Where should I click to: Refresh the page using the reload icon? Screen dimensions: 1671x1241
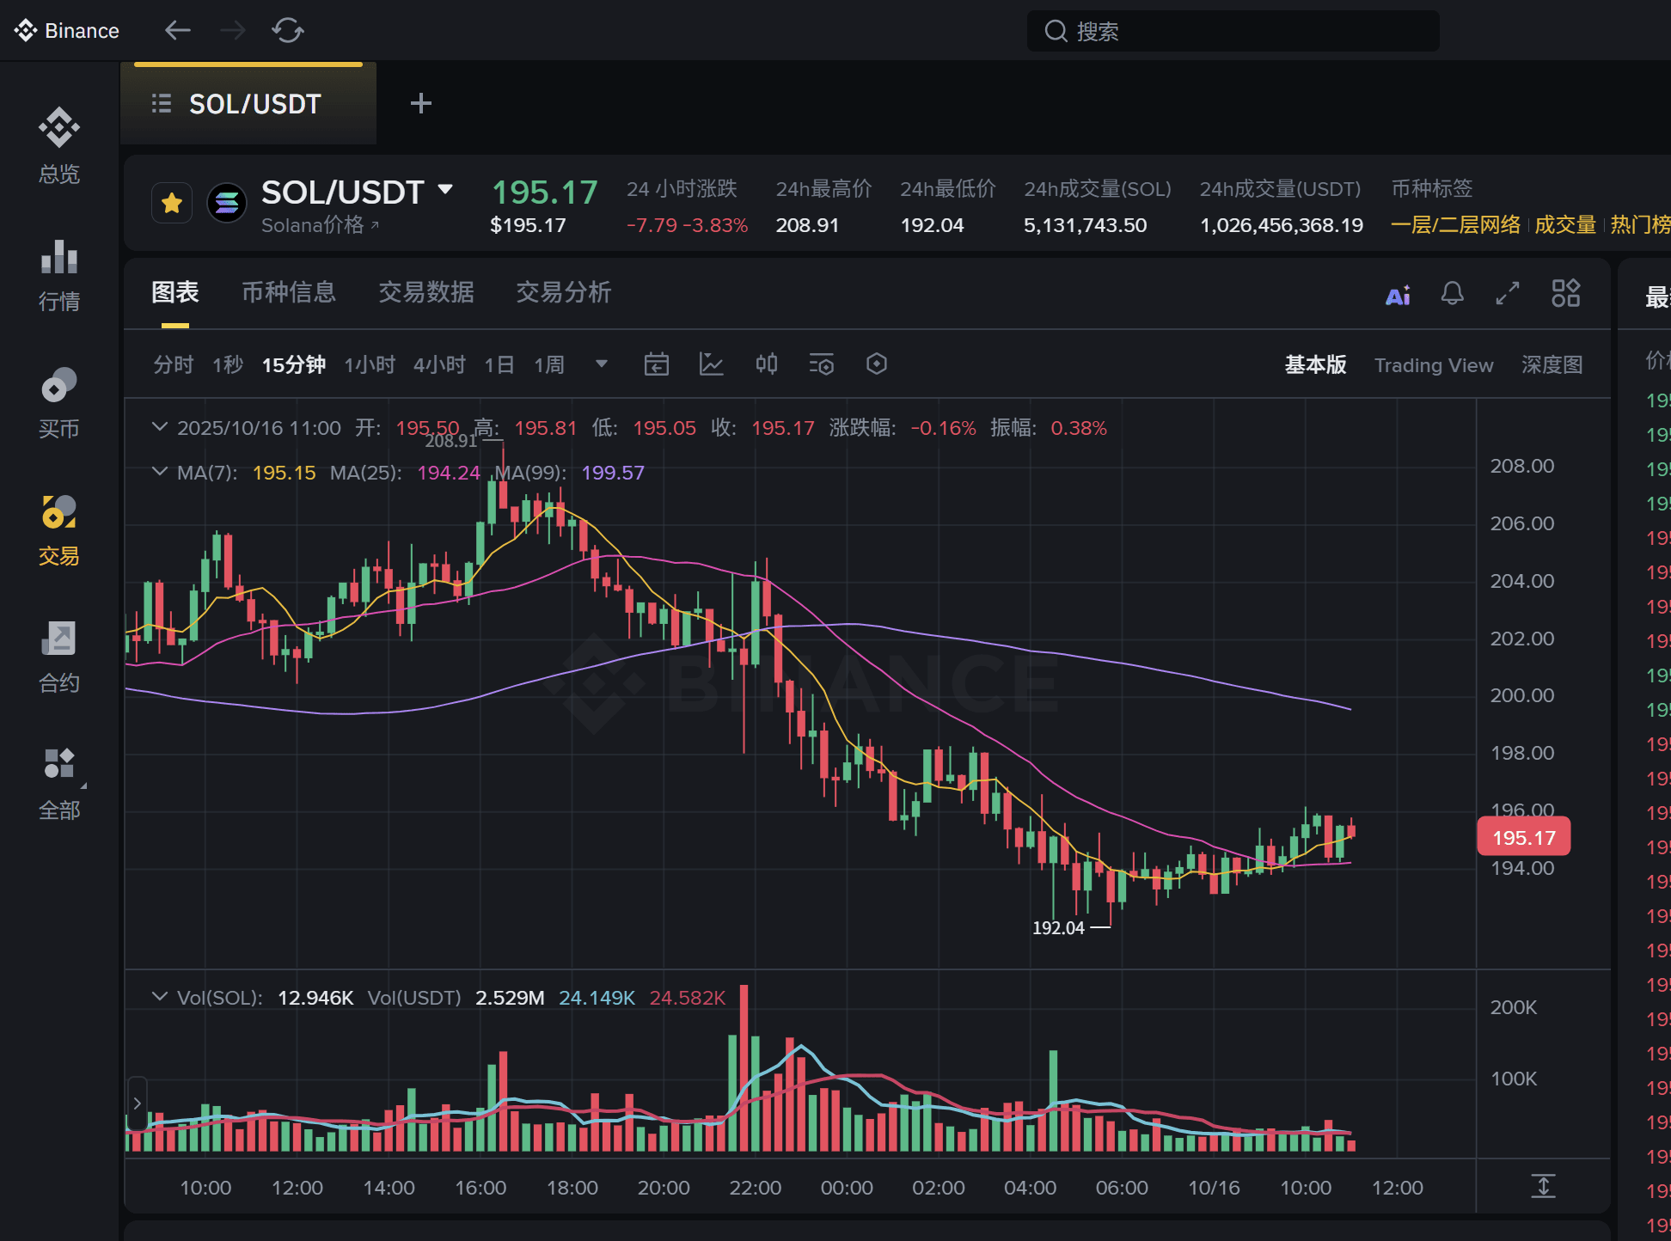(x=288, y=31)
